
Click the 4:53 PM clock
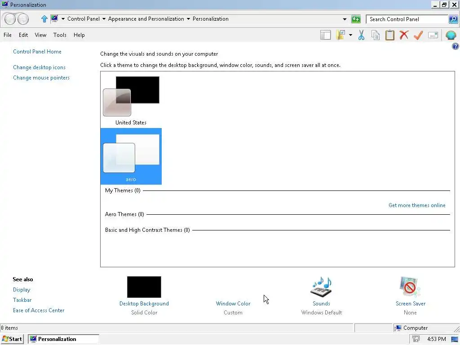click(437, 339)
